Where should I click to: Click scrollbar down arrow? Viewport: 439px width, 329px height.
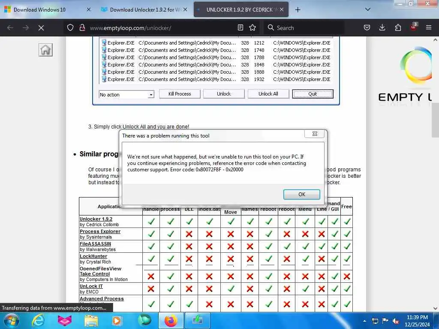click(435, 308)
